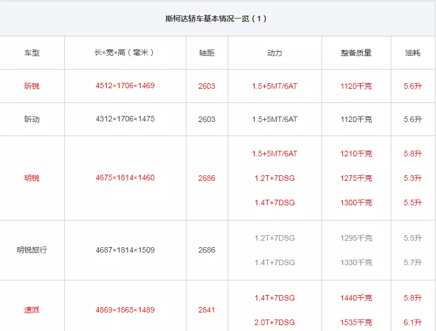Click the 速派 model name cell
Viewport: 436px width, 331px height.
click(32, 310)
